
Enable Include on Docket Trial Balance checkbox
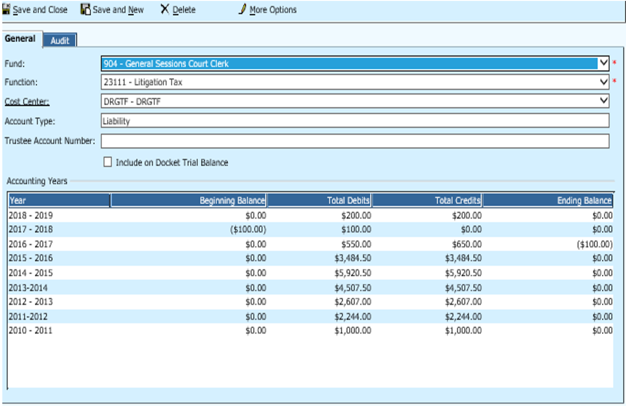[108, 162]
